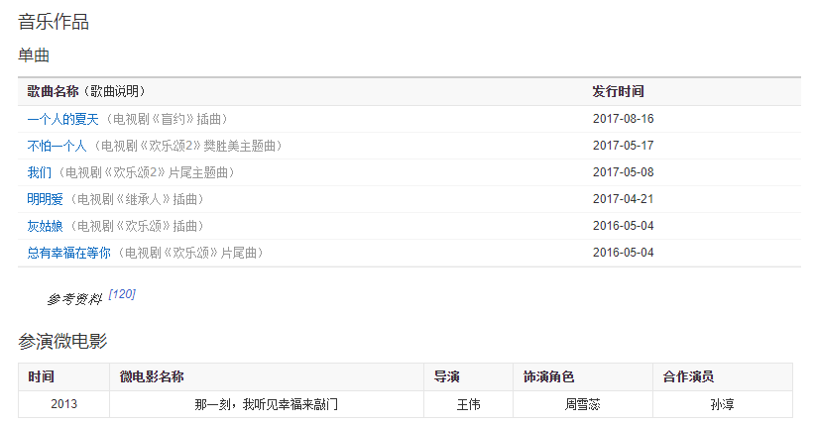Click the 单曲 subsection heading
This screenshot has width=814, height=424.
click(34, 54)
